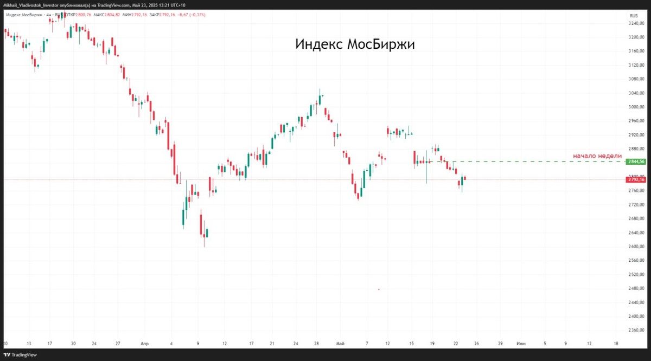The width and height of the screenshot is (651, 361).
Task: Click the 2 760,00 price axis label
Action: pos(636,191)
